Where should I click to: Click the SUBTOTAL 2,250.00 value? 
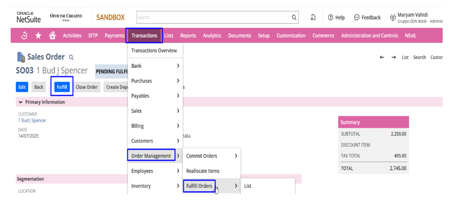click(x=398, y=134)
